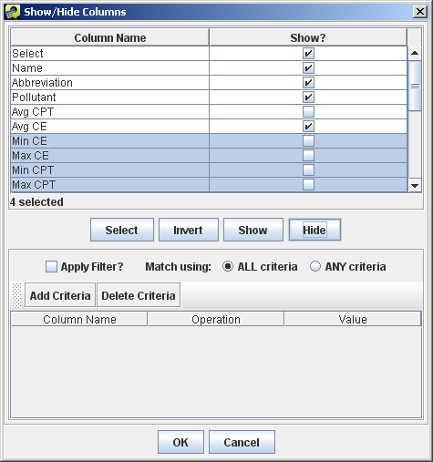Click the scroll down arrow of column list
This screenshot has width=433, height=462.
(415, 185)
